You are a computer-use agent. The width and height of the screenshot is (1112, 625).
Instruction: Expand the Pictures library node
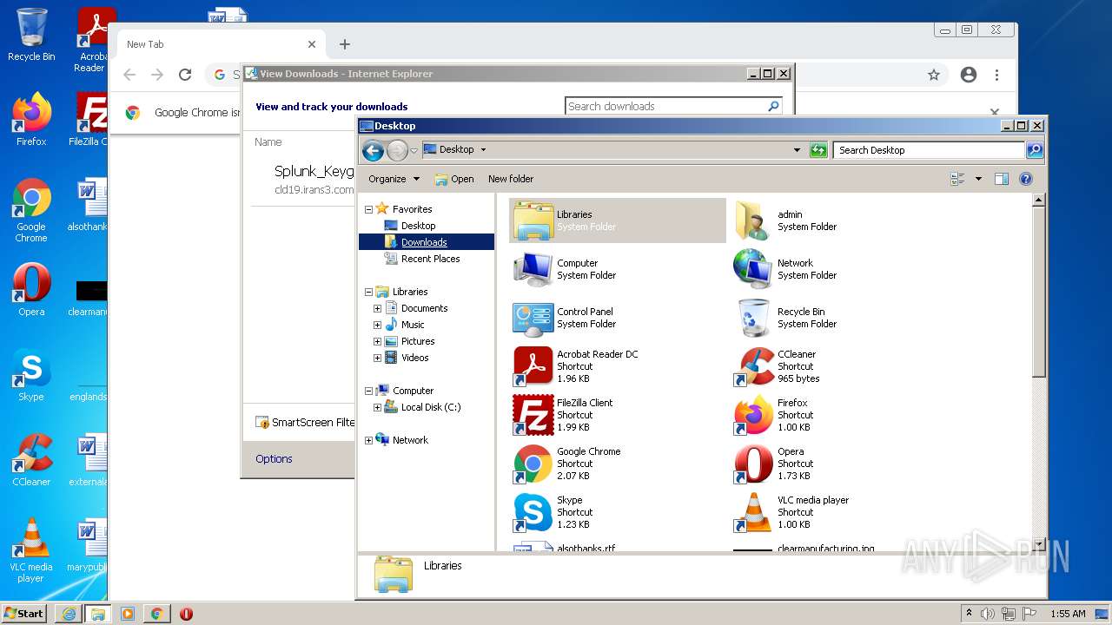[377, 341]
